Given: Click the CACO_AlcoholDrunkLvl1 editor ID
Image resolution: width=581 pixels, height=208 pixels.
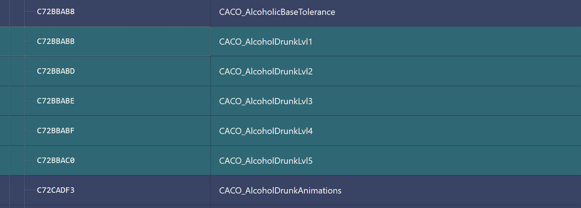Looking at the screenshot, I should pyautogui.click(x=266, y=42).
